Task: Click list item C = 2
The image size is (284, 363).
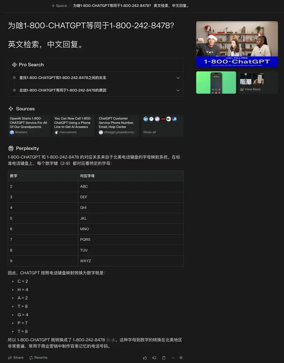Action: [x=23, y=281]
